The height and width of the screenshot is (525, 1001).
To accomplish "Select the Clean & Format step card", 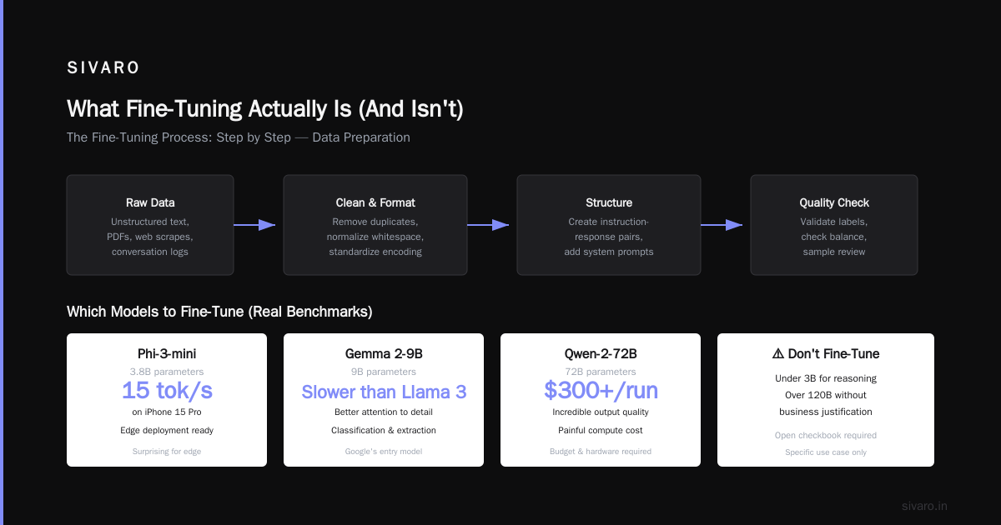I will point(375,225).
